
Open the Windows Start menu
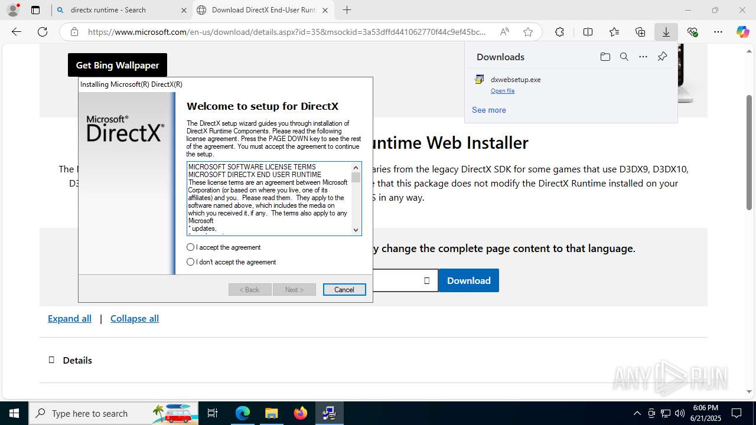pyautogui.click(x=14, y=413)
